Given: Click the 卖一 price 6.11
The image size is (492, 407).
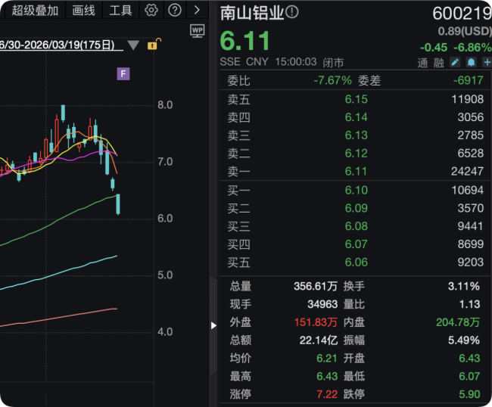Looking at the screenshot, I should tap(356, 171).
